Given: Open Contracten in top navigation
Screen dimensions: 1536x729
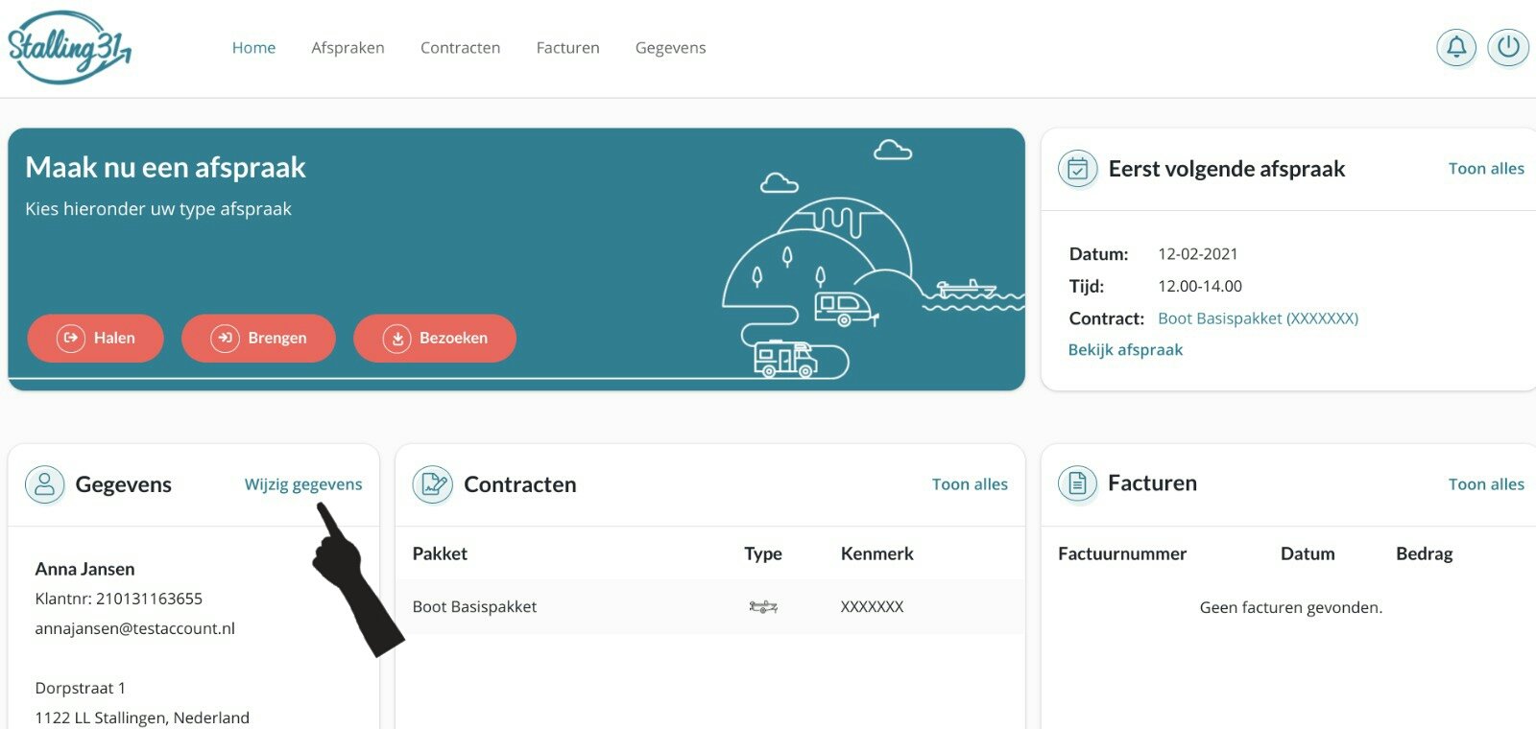Looking at the screenshot, I should click(x=460, y=48).
